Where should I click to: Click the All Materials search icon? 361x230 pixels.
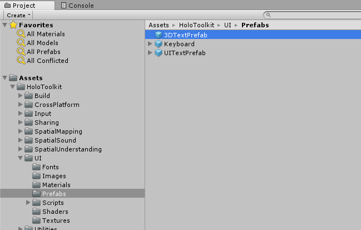click(x=21, y=34)
